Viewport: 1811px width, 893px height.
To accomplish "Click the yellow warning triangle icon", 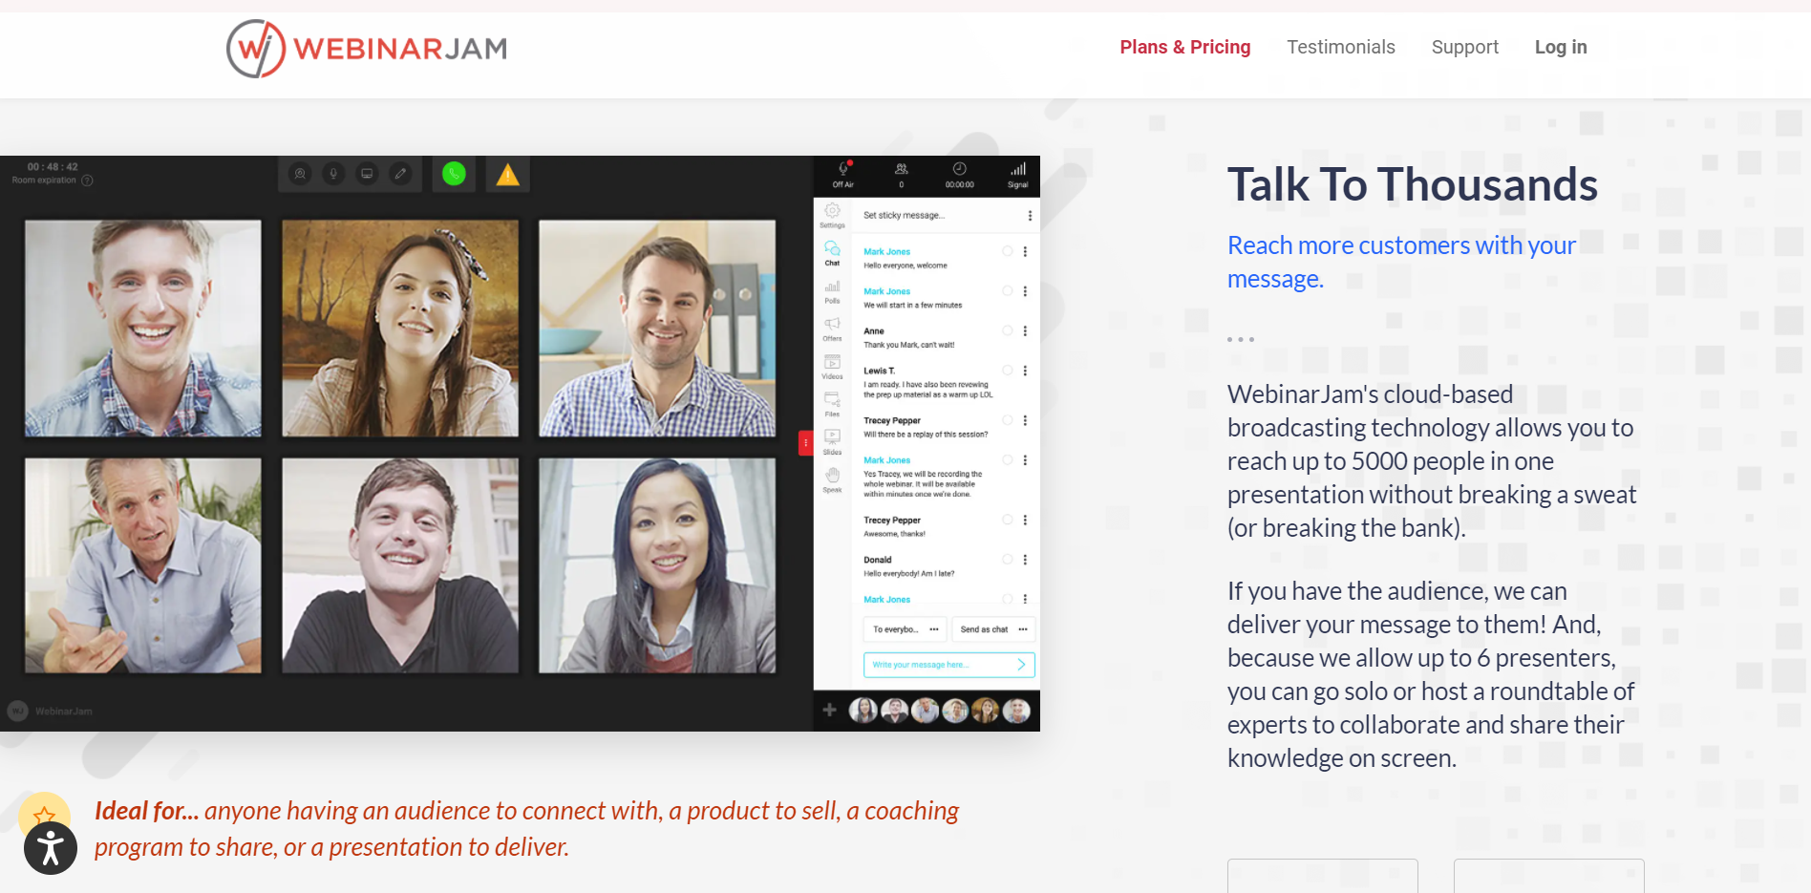I will tap(508, 175).
